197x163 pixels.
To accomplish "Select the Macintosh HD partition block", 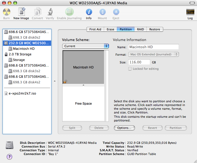I will point(83,67).
